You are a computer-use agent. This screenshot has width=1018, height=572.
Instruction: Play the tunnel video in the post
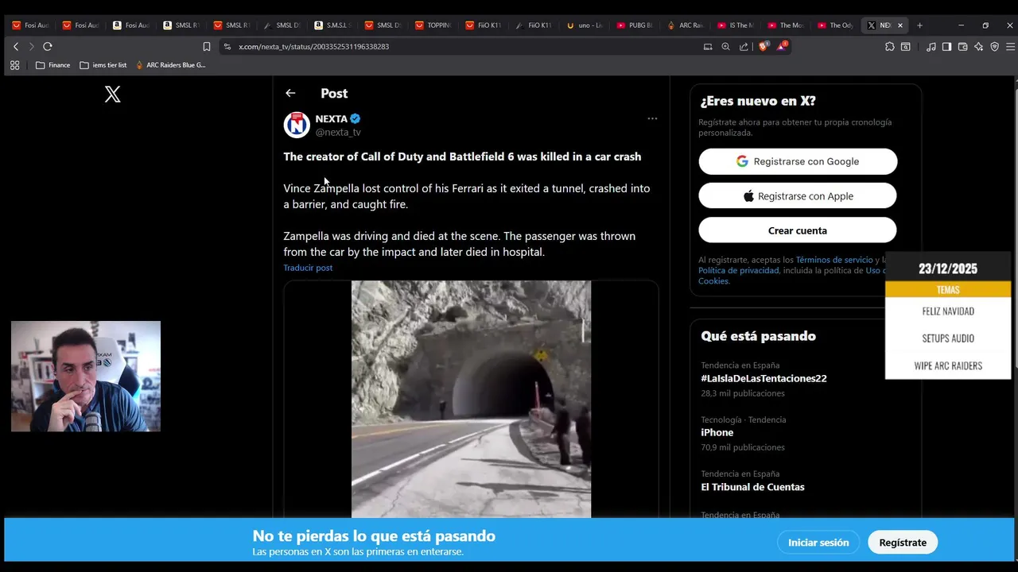(x=471, y=399)
